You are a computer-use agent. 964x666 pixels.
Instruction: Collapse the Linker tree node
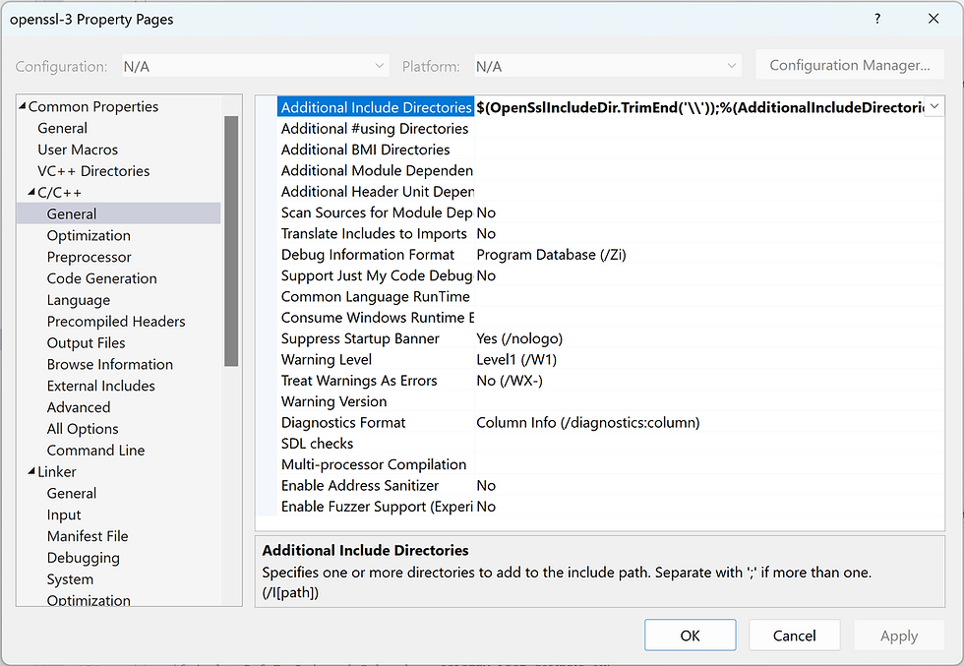pos(31,471)
